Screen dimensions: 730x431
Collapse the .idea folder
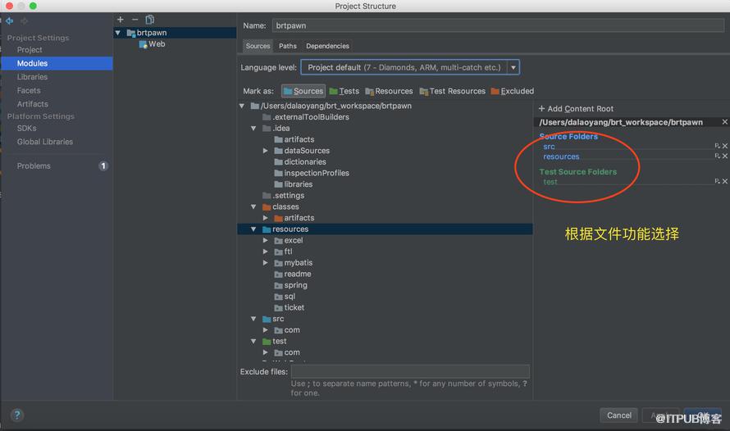tap(253, 129)
